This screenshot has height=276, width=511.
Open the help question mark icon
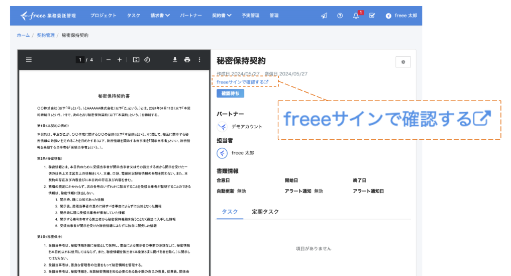coord(340,16)
